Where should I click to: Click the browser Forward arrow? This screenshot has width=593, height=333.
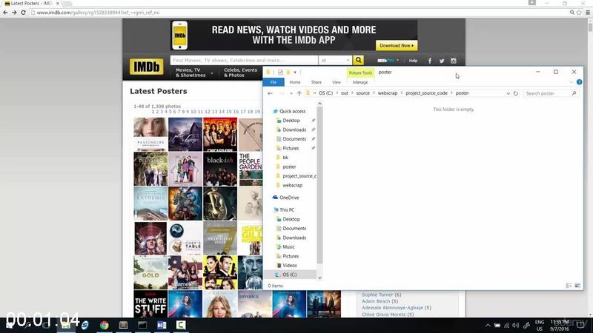pos(14,13)
